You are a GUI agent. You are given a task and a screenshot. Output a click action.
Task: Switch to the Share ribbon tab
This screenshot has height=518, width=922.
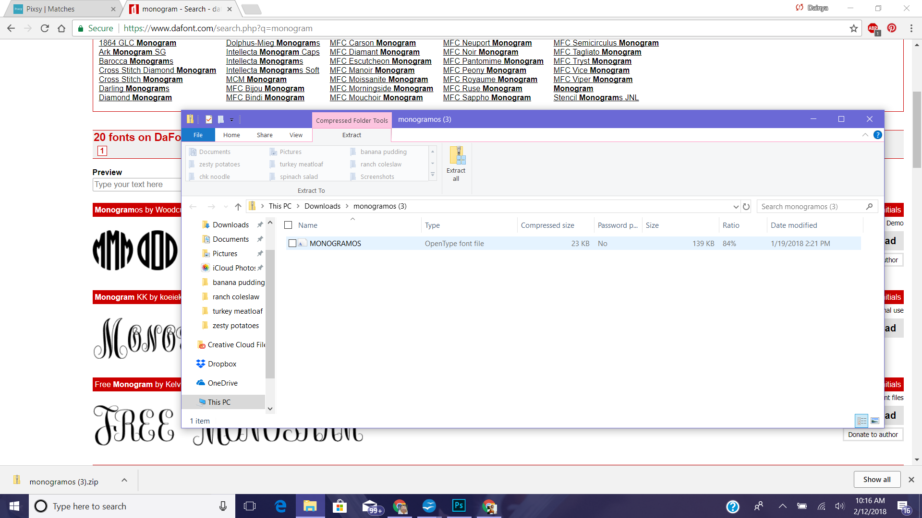(x=265, y=135)
